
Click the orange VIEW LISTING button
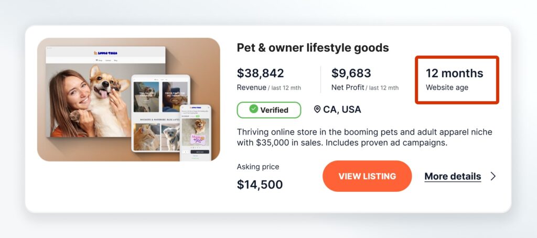pyautogui.click(x=367, y=176)
